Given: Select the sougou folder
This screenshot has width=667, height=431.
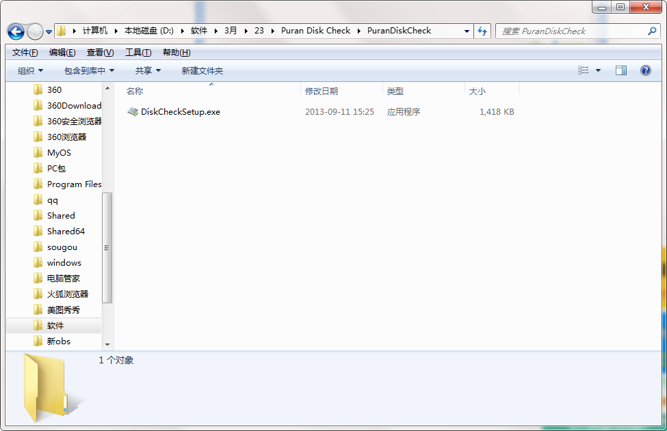Looking at the screenshot, I should point(62,247).
